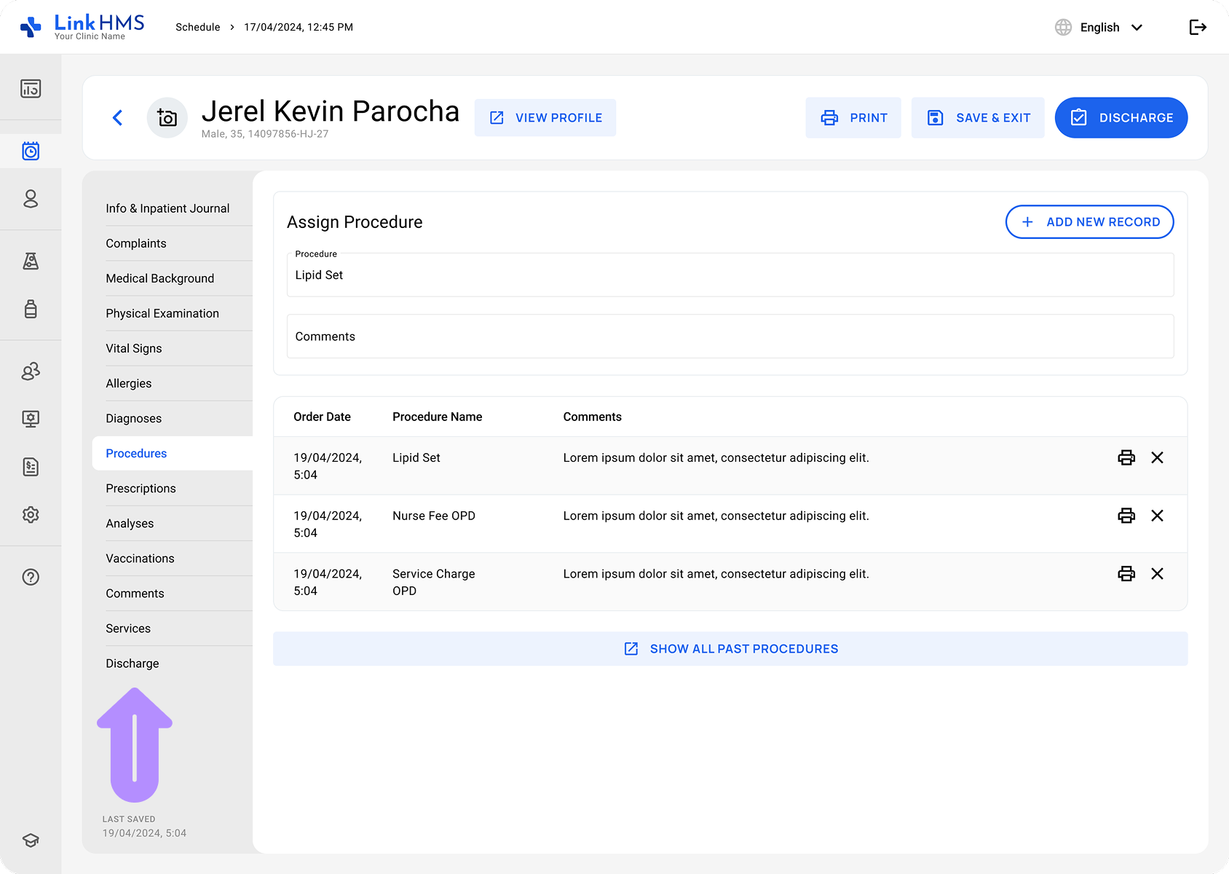
Task: Click into the Comments input field
Action: (730, 336)
